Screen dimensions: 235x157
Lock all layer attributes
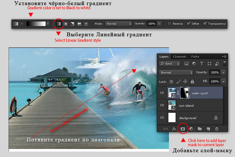pos(192,82)
